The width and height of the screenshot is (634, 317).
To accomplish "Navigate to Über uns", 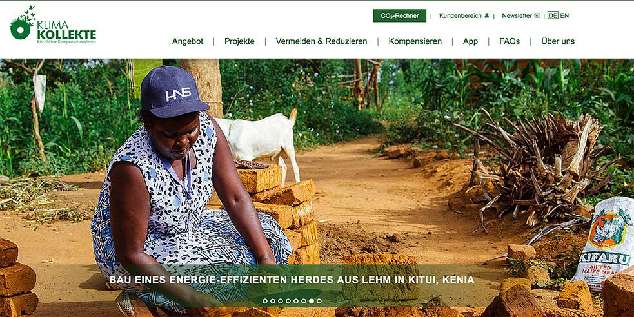I will coord(558,41).
